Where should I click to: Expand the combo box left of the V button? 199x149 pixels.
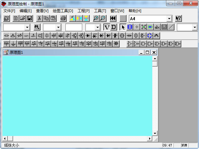pyautogui.click(x=97, y=27)
